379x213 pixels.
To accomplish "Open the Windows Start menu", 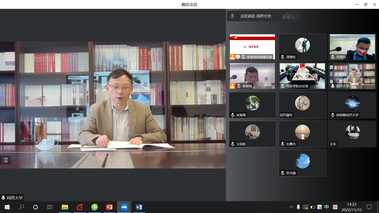I will pyautogui.click(x=7, y=207).
